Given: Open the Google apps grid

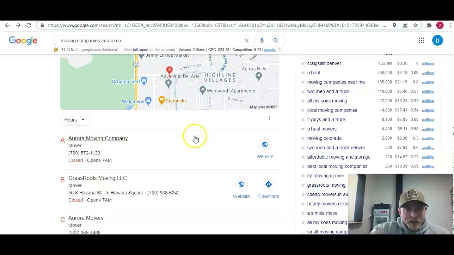Looking at the screenshot, I should pyautogui.click(x=421, y=40).
